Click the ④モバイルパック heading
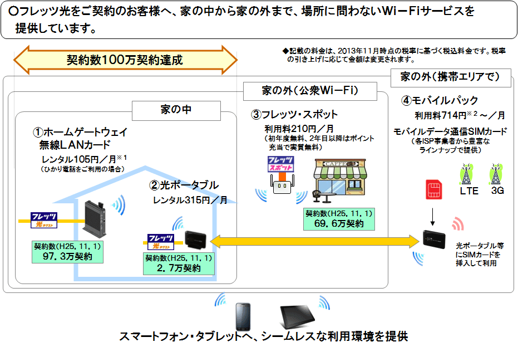Screen dimensions: 518x342 [x=440, y=100]
